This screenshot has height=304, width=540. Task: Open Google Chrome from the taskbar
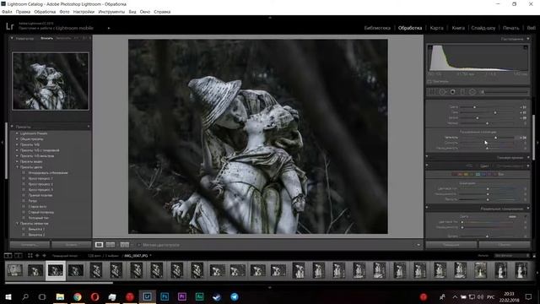pyautogui.click(x=78, y=296)
